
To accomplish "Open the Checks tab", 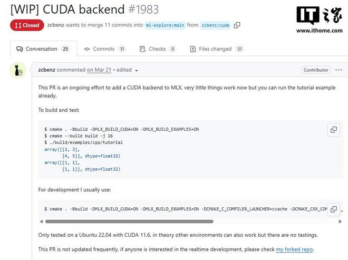I will click(158, 49).
